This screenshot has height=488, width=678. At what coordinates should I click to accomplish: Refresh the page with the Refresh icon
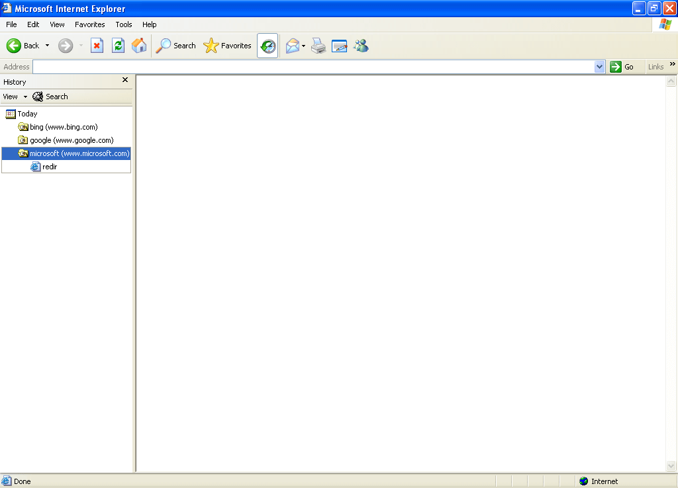click(118, 46)
